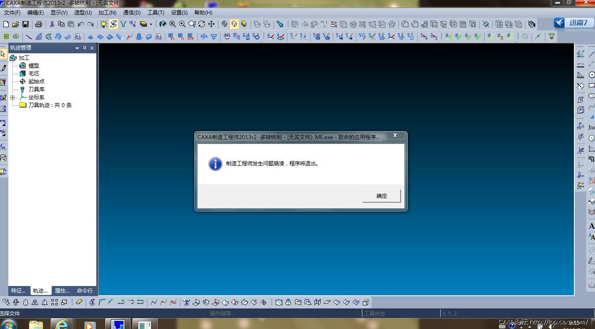Click the rotate view icon
This screenshot has height=329, width=595.
coord(201,24)
